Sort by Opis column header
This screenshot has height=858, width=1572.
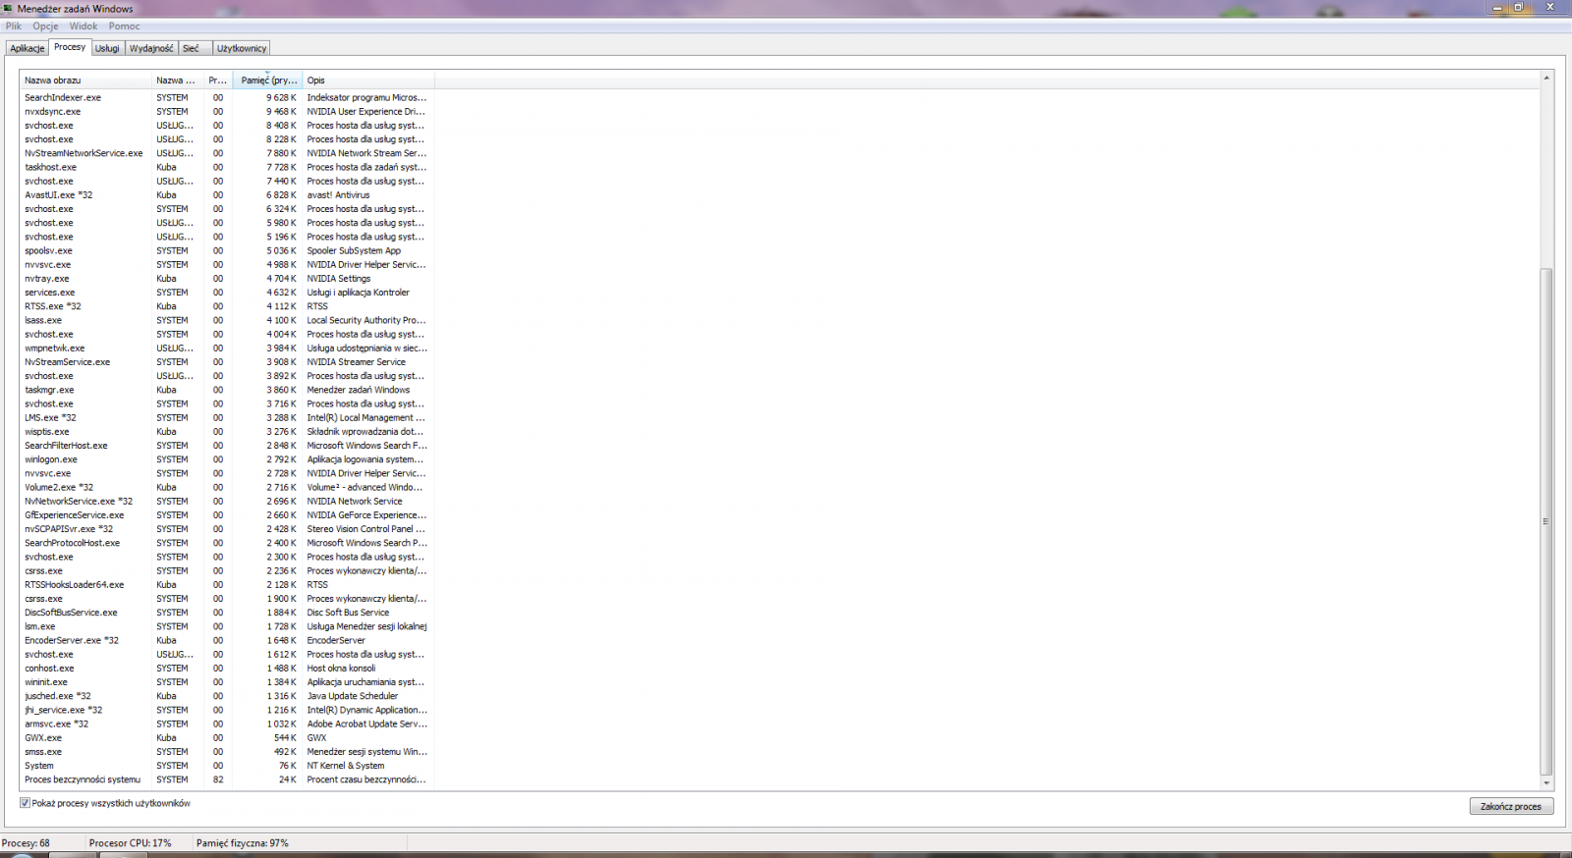click(x=367, y=80)
